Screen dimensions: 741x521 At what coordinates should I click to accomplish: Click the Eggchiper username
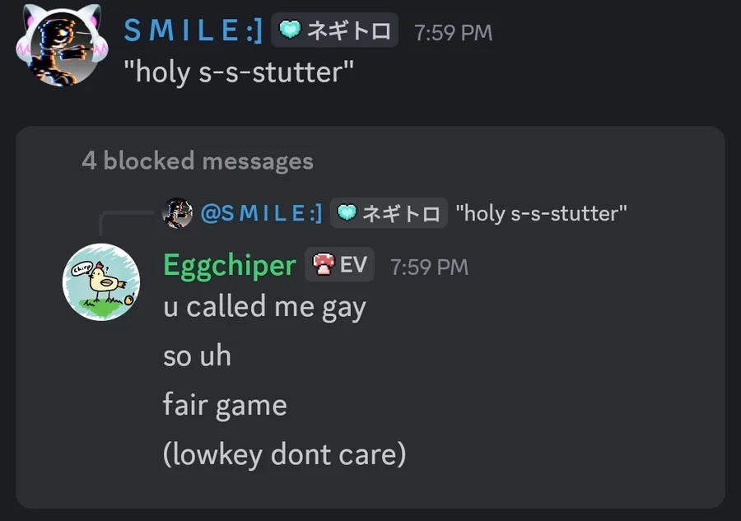(230, 265)
